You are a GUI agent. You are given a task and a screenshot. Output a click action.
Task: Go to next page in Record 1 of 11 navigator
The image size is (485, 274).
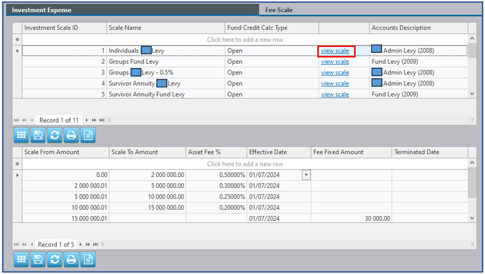point(94,120)
